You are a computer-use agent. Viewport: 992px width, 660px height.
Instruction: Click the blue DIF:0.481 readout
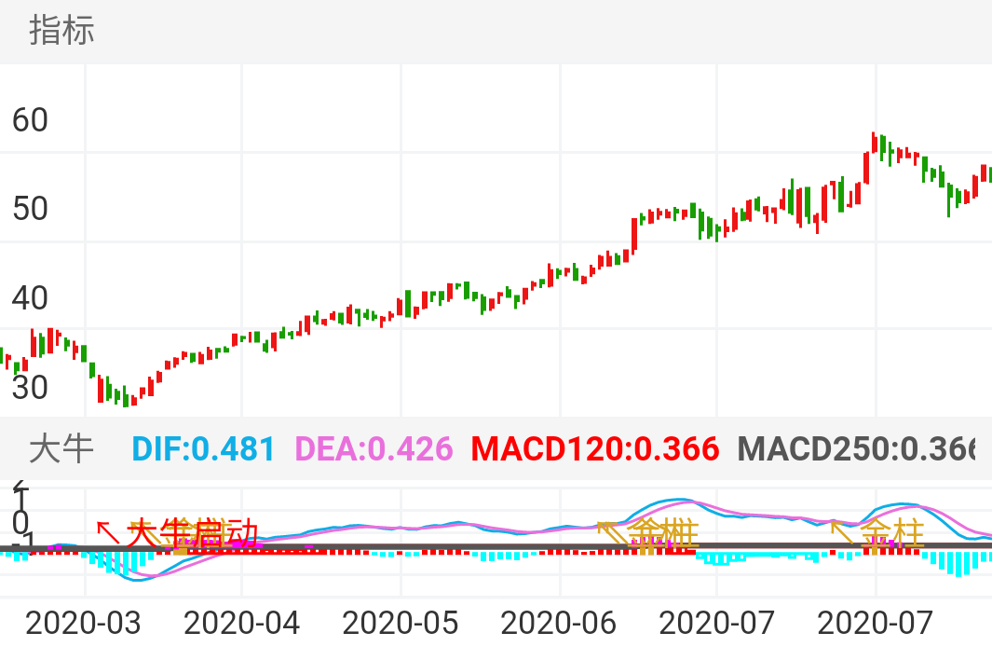tap(203, 449)
